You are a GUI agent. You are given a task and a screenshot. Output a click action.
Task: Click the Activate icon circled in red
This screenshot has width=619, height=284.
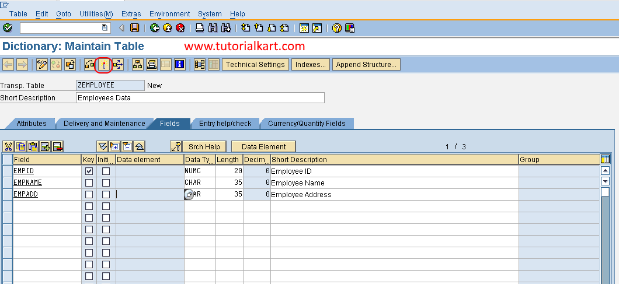(104, 64)
